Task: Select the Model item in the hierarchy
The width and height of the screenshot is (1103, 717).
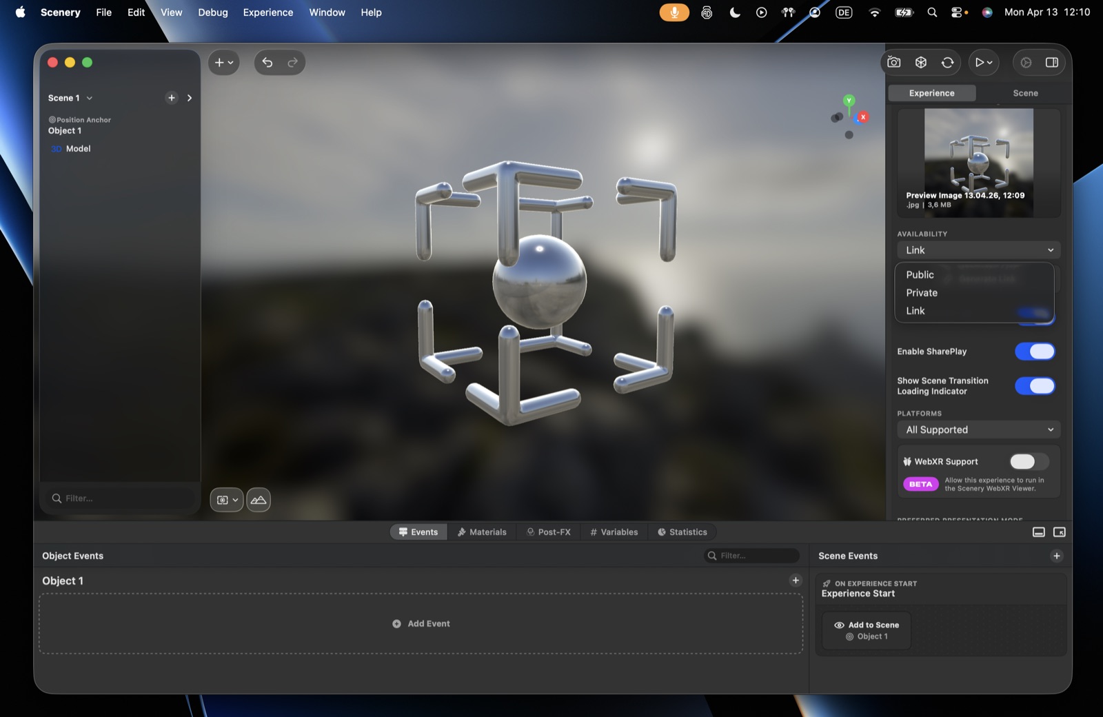Action: pos(78,149)
